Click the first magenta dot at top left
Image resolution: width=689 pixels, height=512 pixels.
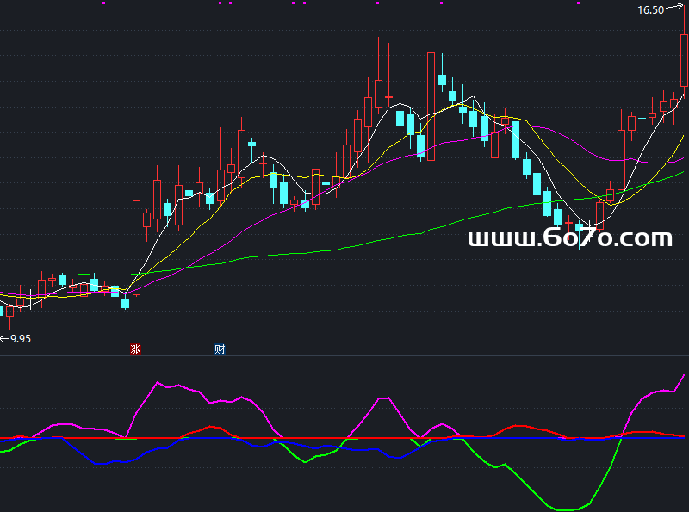(x=105, y=3)
